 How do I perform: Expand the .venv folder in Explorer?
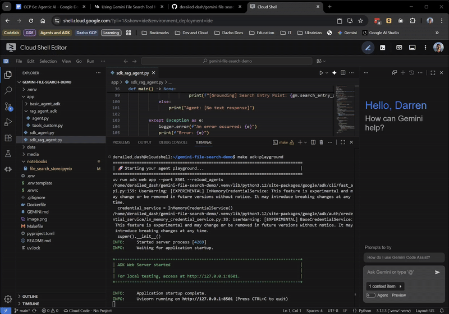click(31, 89)
